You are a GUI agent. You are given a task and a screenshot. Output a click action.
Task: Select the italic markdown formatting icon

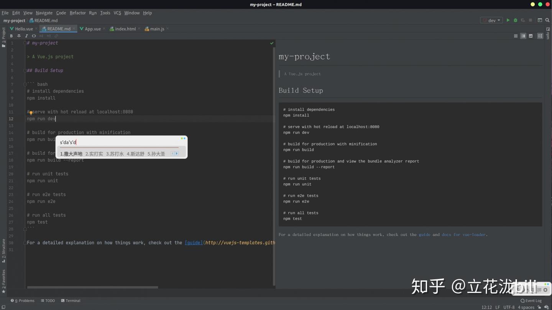[26, 36]
